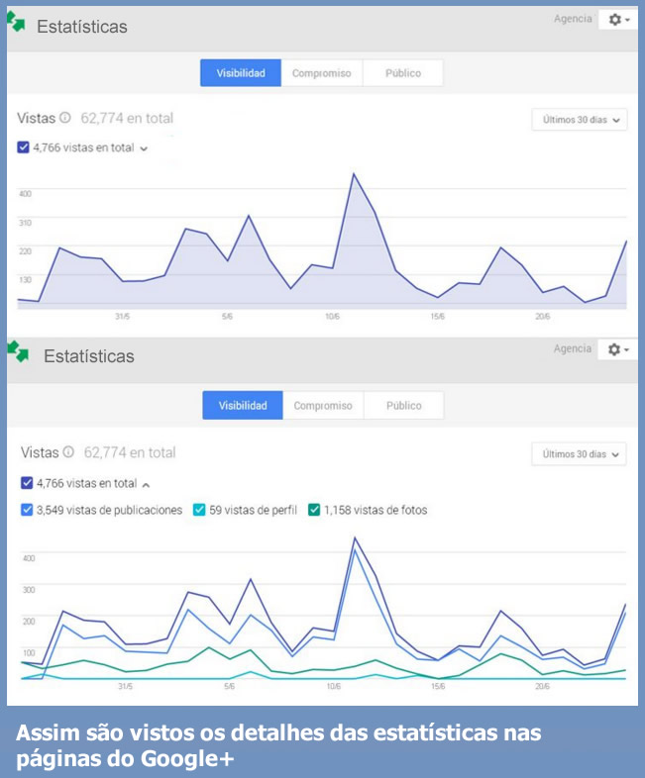The width and height of the screenshot is (645, 778).
Task: Select the Visibilidad tab in upper panel
Action: (241, 73)
